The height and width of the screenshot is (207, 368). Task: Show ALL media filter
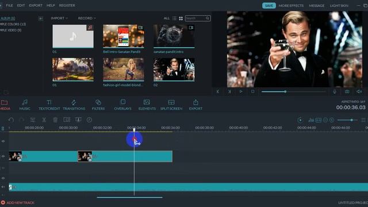pos(167,18)
